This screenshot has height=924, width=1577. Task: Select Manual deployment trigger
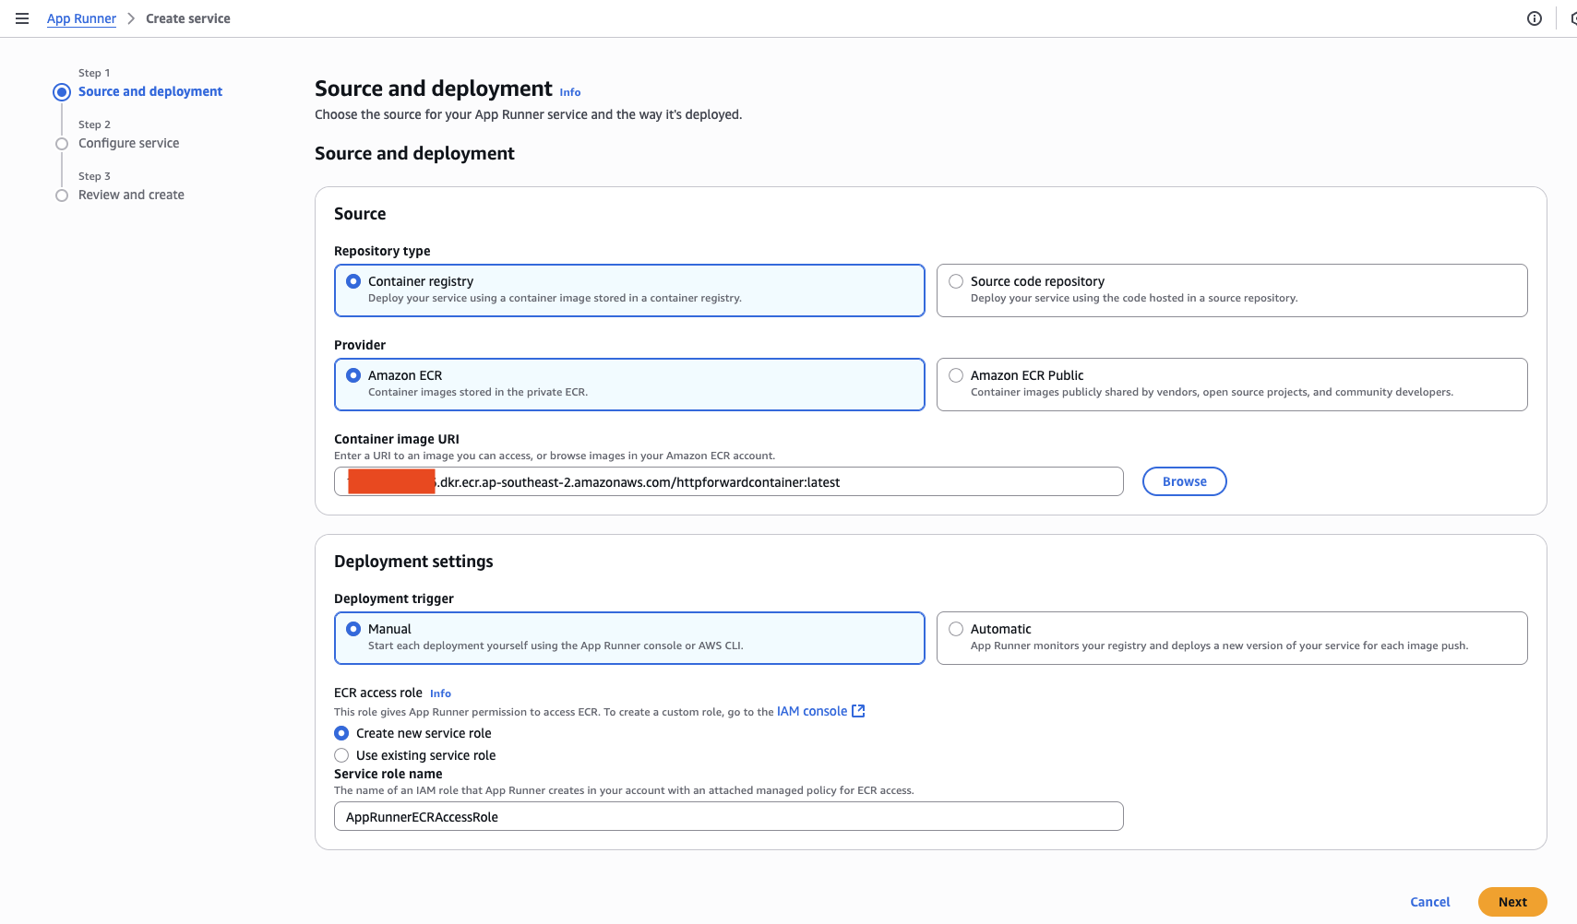[x=629, y=638]
